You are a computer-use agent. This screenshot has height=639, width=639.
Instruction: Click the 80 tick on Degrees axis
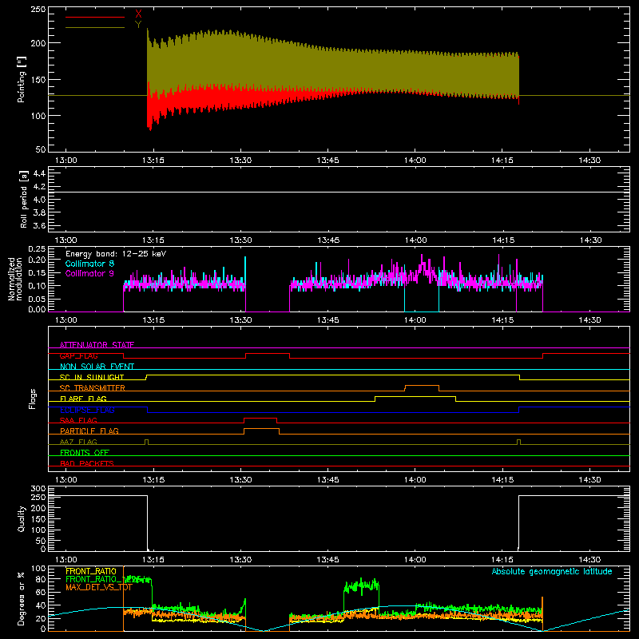[41, 578]
